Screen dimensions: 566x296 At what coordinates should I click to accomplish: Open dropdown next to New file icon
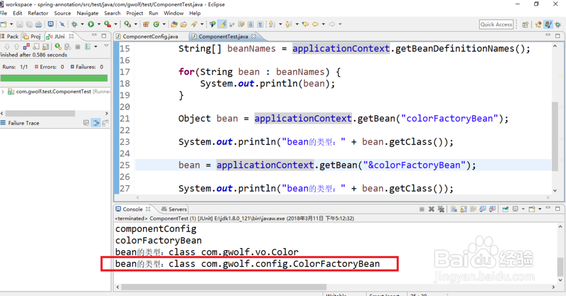(11, 24)
